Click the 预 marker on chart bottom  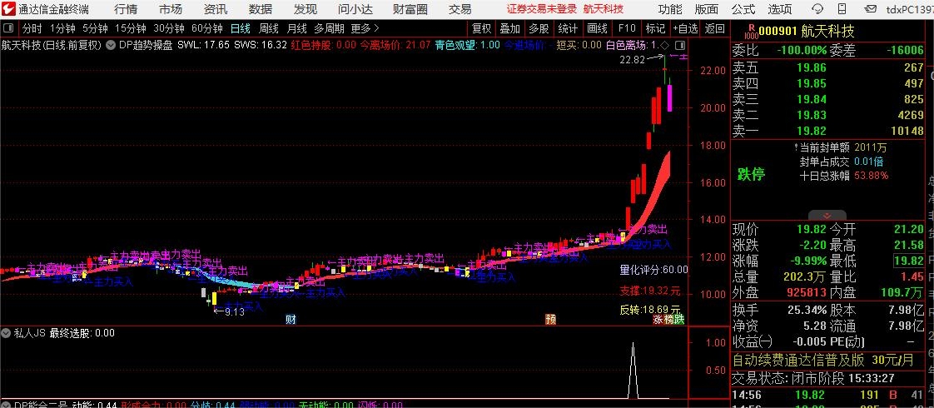(x=550, y=319)
